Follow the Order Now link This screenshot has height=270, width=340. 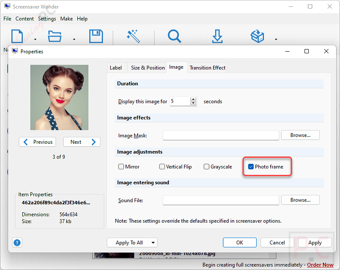[320, 265]
